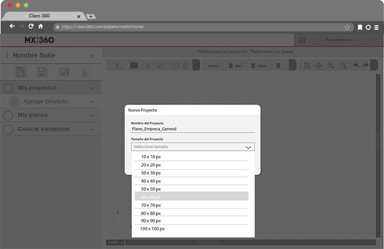Click the image export icon in sidebar
This screenshot has height=249, width=384.
point(64,72)
